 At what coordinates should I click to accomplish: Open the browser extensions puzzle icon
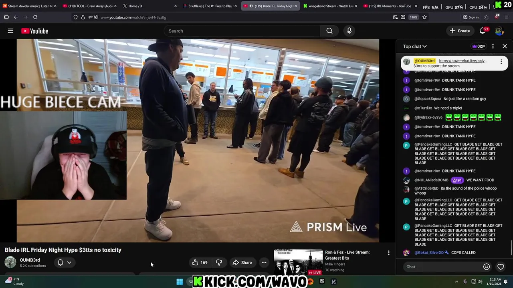click(487, 17)
